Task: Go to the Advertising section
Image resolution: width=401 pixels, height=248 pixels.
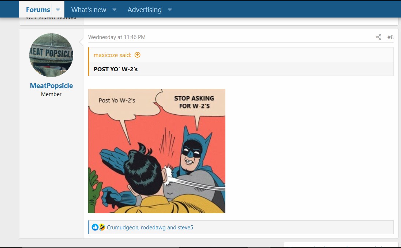Action: [144, 10]
